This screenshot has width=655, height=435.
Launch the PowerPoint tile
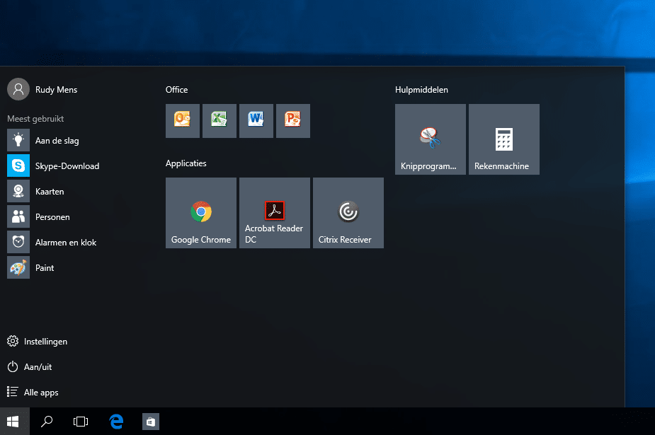tap(293, 121)
